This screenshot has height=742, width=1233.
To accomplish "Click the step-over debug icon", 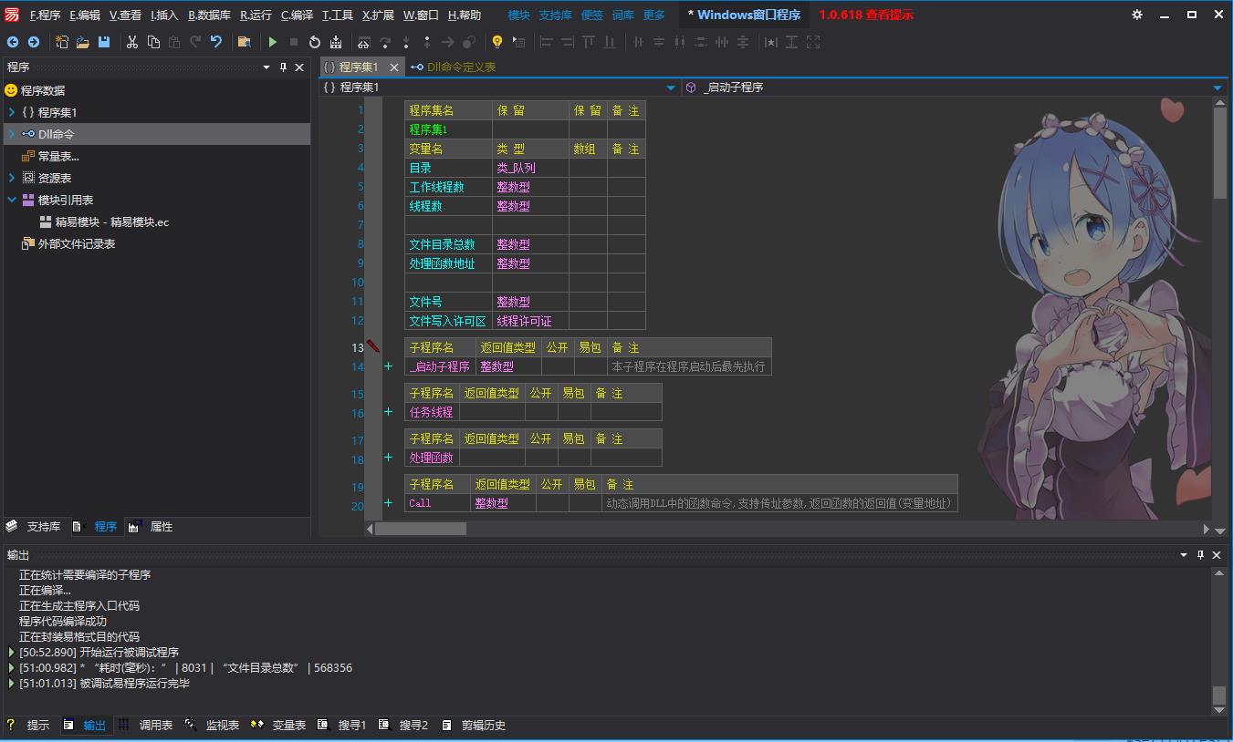I will pyautogui.click(x=385, y=42).
